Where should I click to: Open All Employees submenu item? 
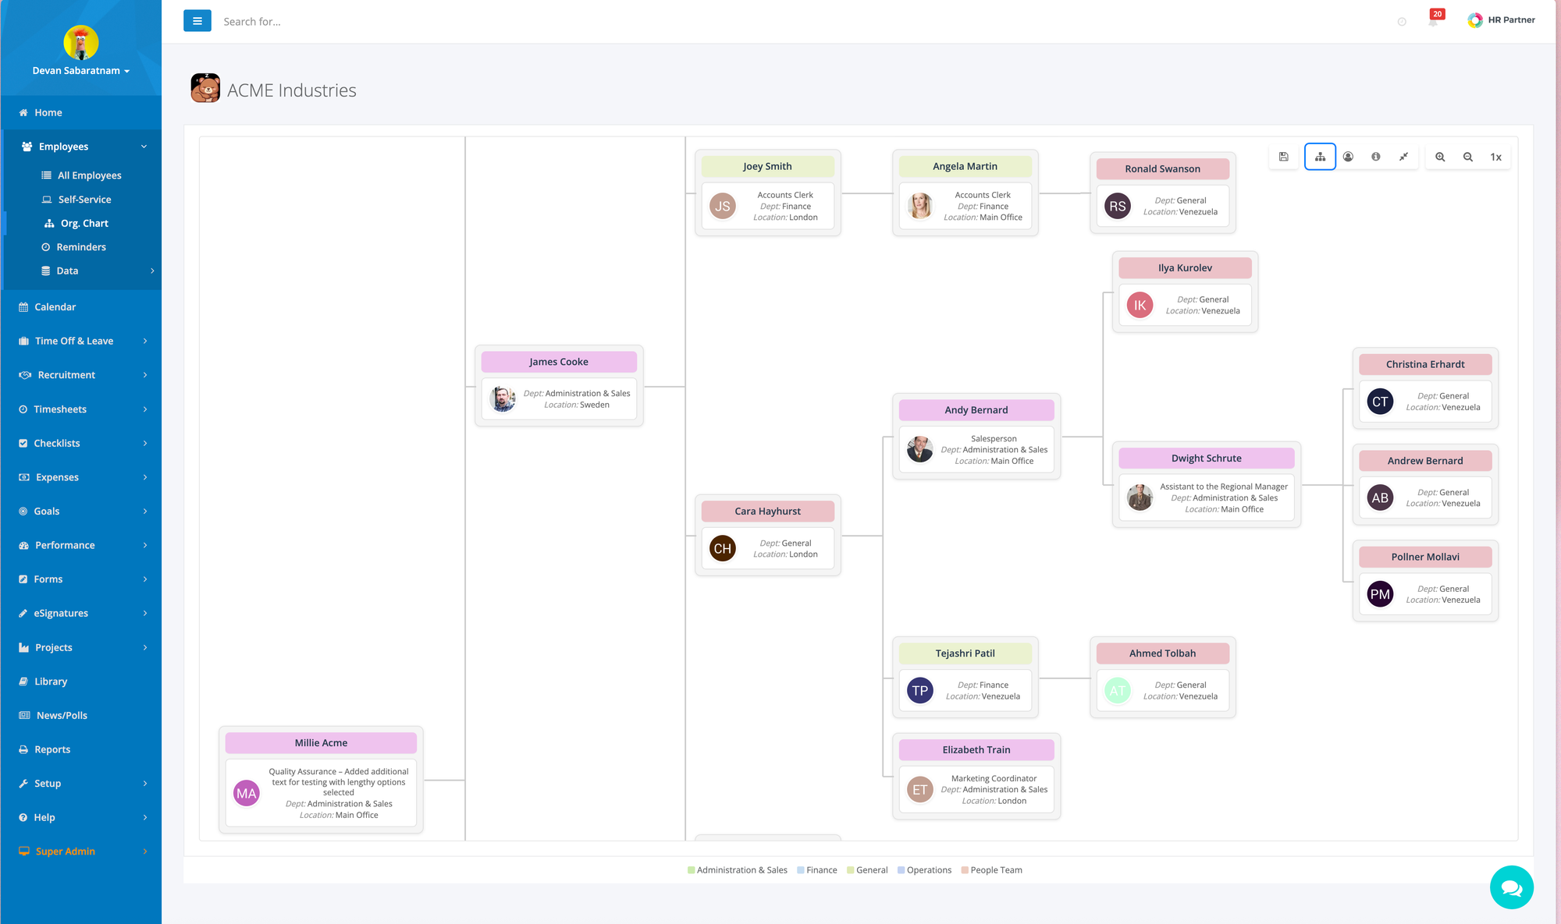89,175
